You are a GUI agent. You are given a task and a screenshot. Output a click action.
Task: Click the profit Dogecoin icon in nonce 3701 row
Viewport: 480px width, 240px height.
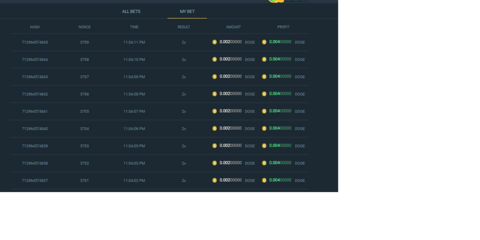click(x=264, y=180)
